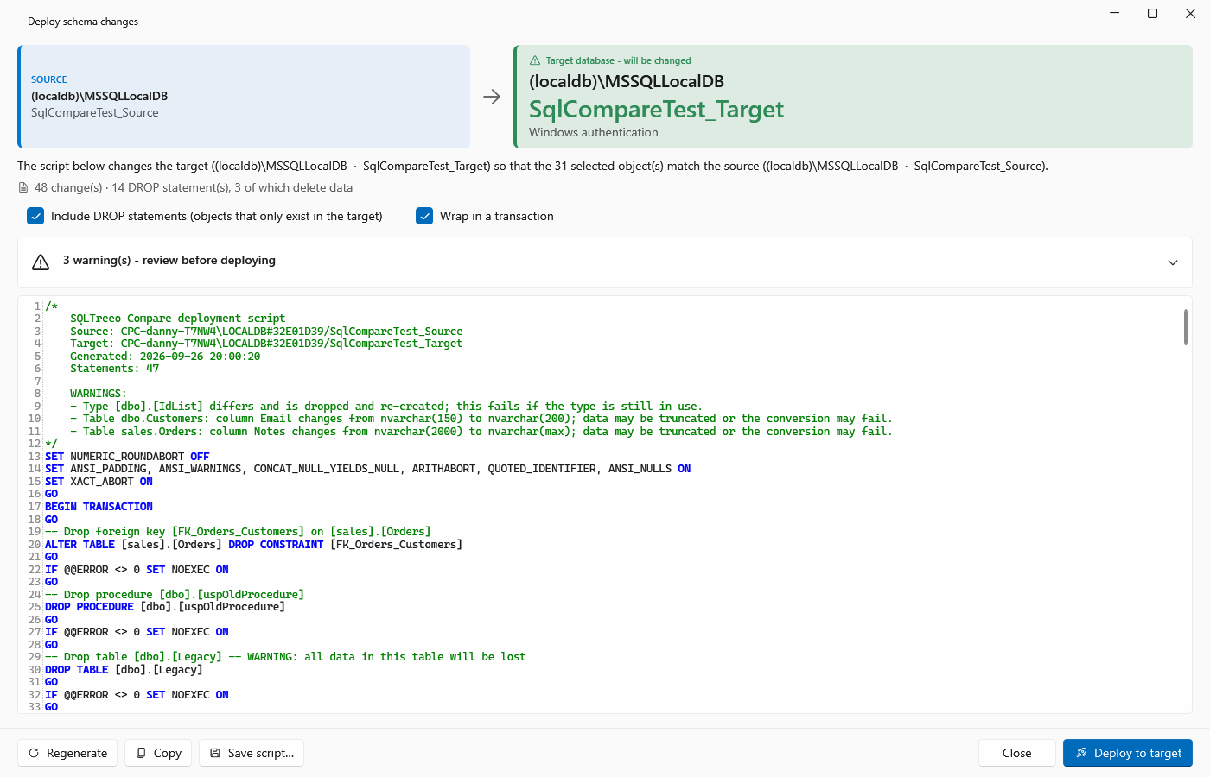
Task: Click the ALTER TABLE [sales].[Orders] line
Action: tap(253, 545)
